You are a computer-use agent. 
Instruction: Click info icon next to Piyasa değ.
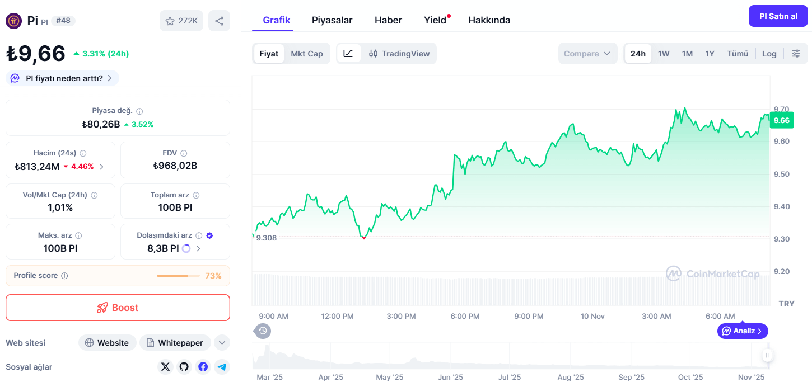tap(139, 111)
